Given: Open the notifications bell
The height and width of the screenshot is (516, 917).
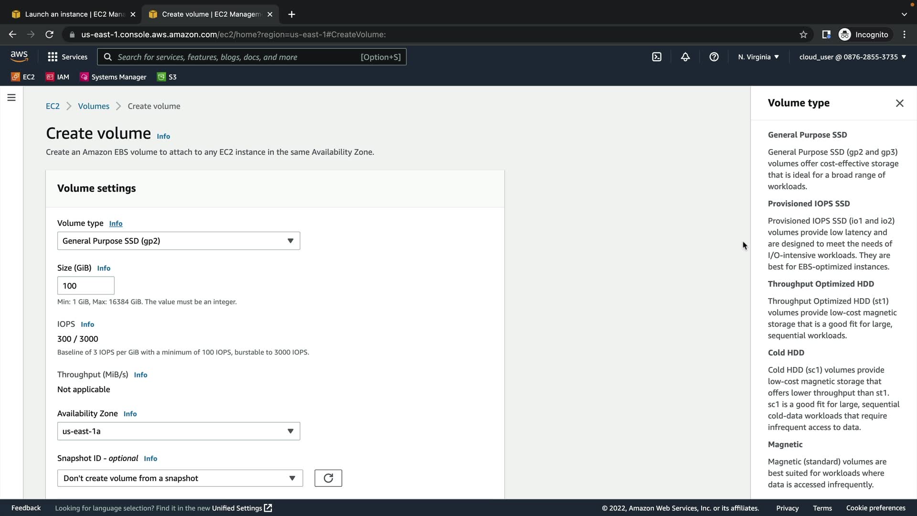Looking at the screenshot, I should click(x=685, y=57).
